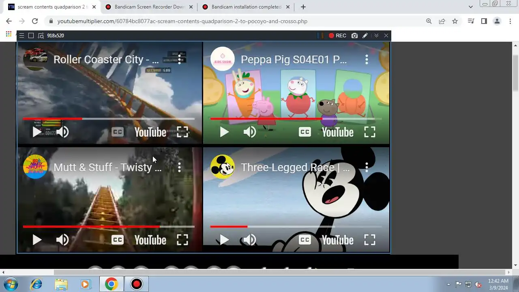This screenshot has width=519, height=292.
Task: Seek in Peppa Pig progress bar
Action: (296, 119)
